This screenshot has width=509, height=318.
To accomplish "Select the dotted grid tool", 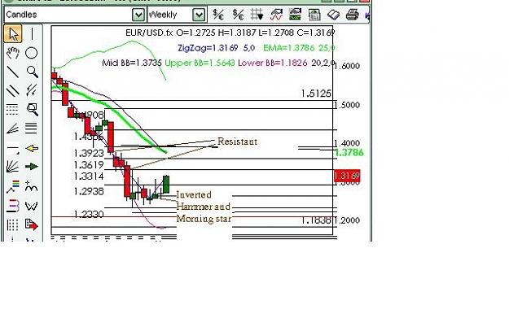I will click(x=13, y=224).
